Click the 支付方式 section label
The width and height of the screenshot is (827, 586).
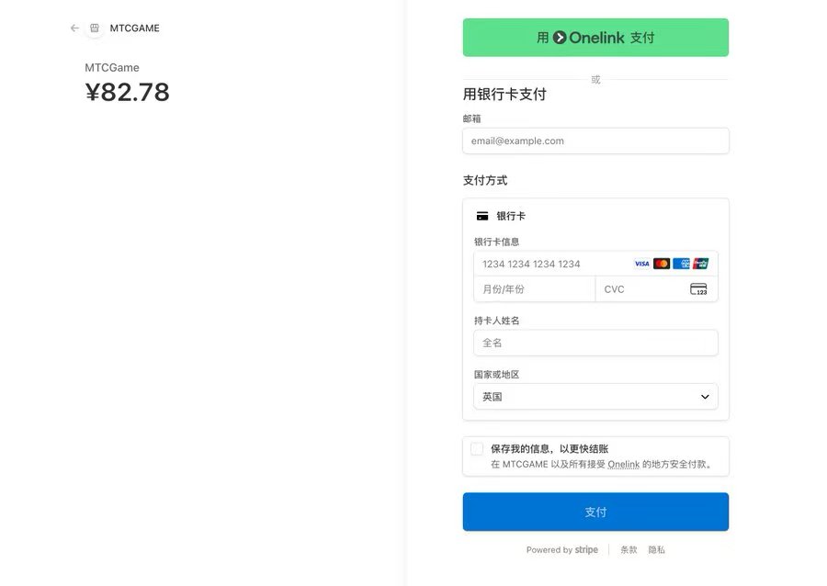tap(484, 180)
